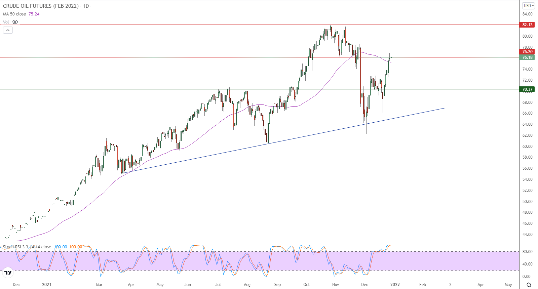Click the 60.00 price scale label
Screen dimensions: 538x289
click(x=527, y=147)
